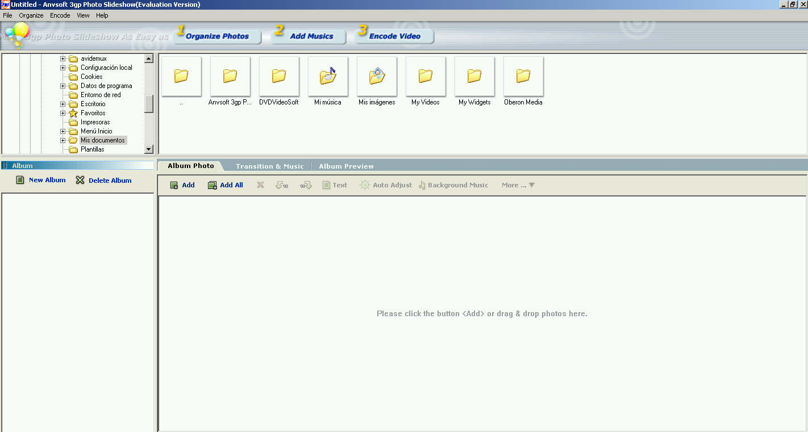Screen dimensions: 808x432
Task: Select Mis documentos in folder tree
Action: pos(103,140)
